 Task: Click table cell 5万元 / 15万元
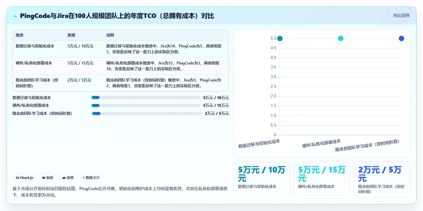[81, 63]
